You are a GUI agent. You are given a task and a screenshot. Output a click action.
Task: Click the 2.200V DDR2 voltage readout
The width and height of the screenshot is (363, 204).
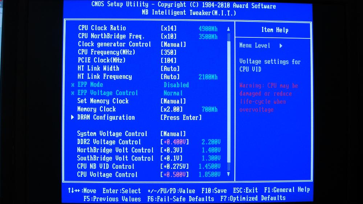tap(211, 142)
